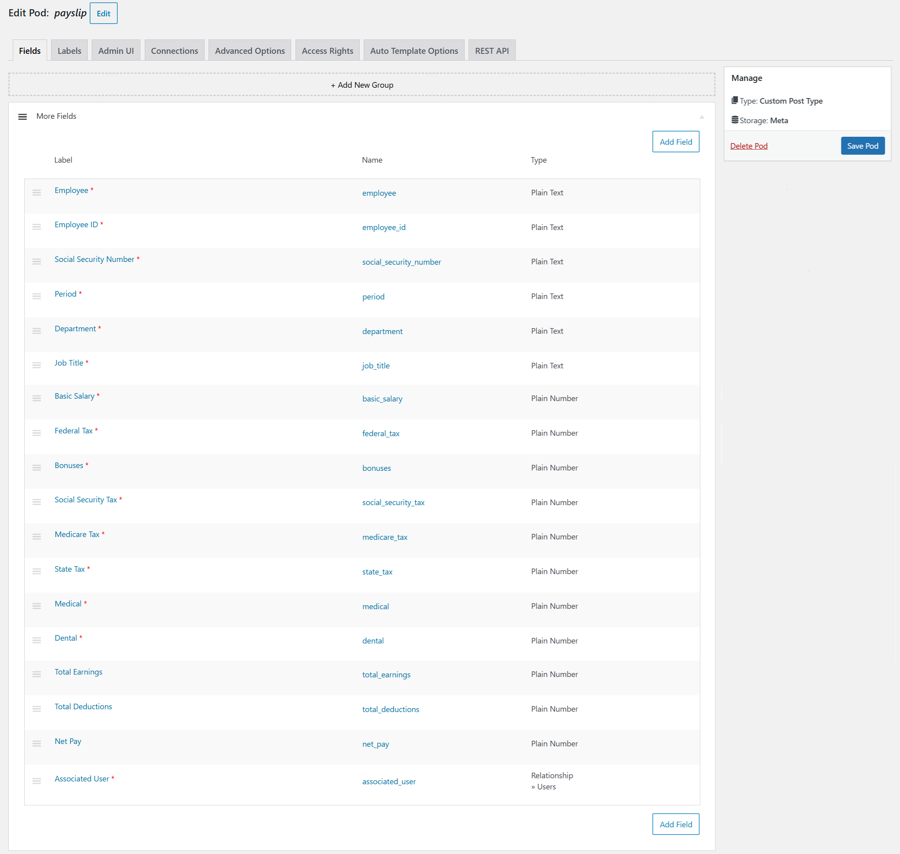Screen dimensions: 900x854
Task: Click the Delete Pod link
Action: tap(748, 146)
